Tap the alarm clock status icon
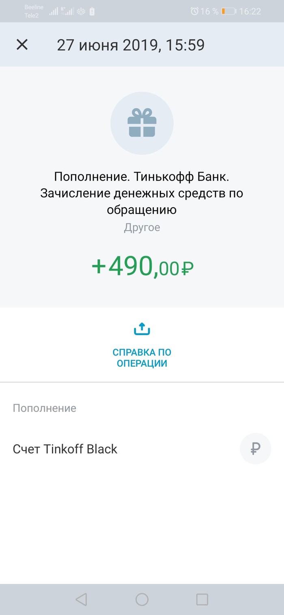 tap(194, 11)
